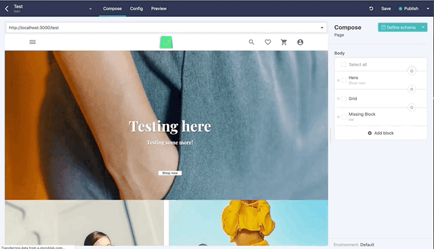
Task: Open the account profile icon
Action: pos(300,42)
